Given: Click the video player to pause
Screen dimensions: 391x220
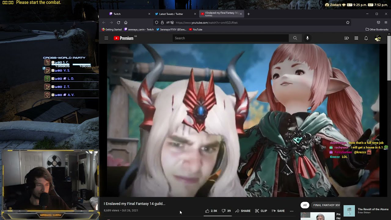Looking at the screenshot, I should point(243,120).
